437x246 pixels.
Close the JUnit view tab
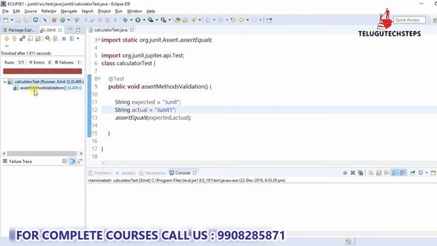[60, 30]
